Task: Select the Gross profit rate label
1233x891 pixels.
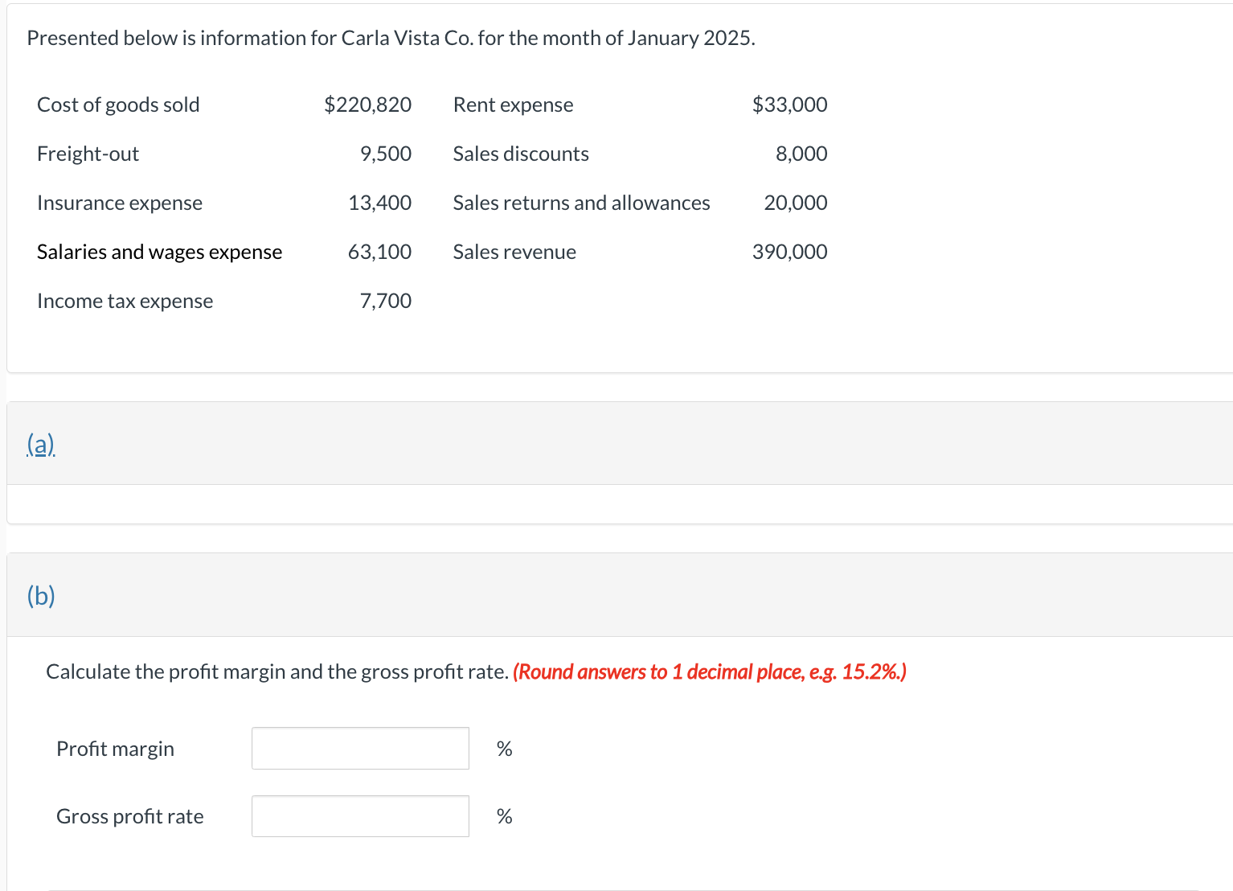Action: (129, 815)
